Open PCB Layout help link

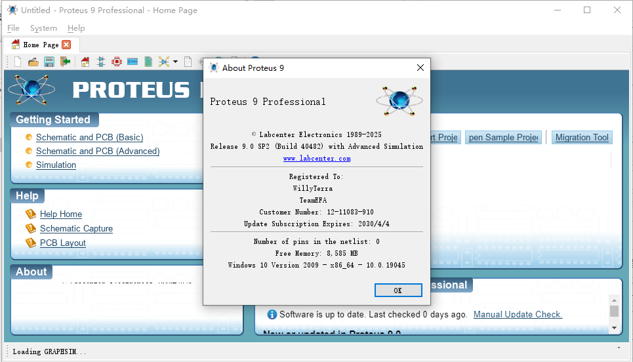62,243
